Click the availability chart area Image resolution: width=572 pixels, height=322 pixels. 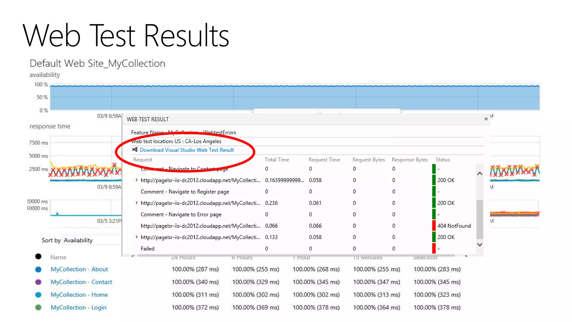(x=295, y=97)
